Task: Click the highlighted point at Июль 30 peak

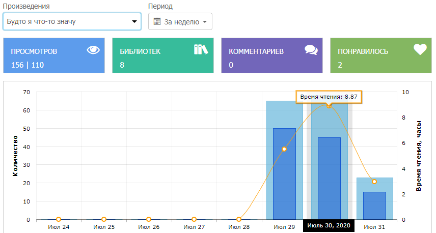Action: pos(329,106)
